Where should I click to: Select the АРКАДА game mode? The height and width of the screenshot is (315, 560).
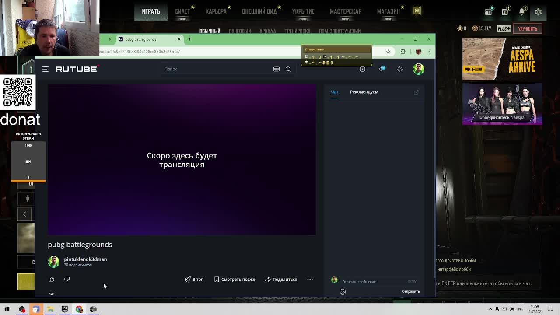(x=268, y=31)
